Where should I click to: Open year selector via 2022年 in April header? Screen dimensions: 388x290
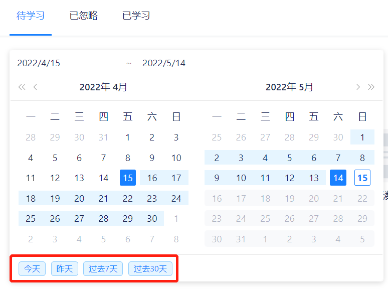pos(95,87)
